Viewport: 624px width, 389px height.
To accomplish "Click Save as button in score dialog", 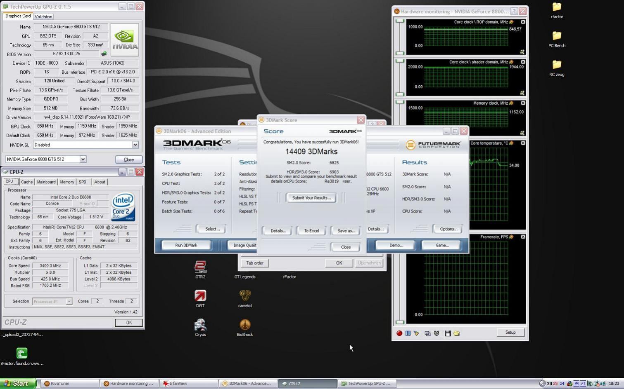I will 346,231.
